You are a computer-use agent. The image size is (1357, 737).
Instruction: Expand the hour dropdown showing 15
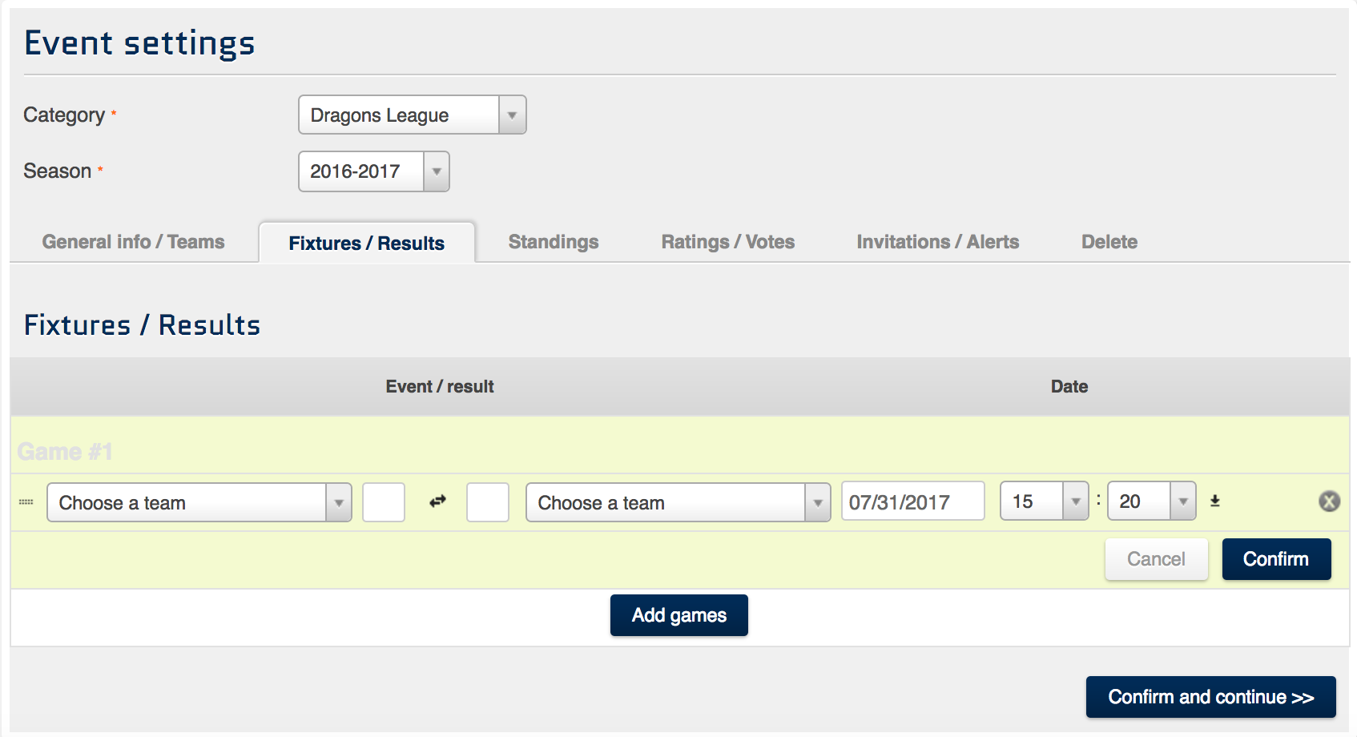click(1044, 501)
